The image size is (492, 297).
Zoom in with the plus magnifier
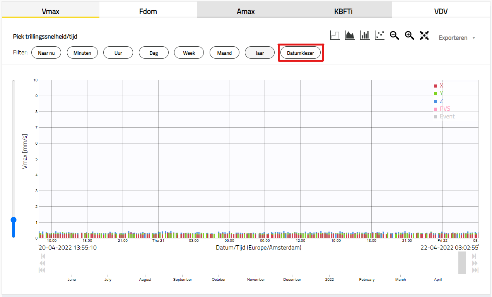pos(410,35)
